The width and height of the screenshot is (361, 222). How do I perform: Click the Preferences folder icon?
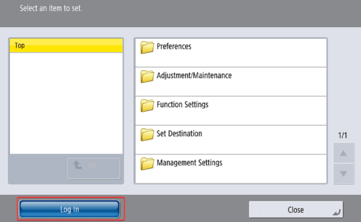click(x=147, y=47)
